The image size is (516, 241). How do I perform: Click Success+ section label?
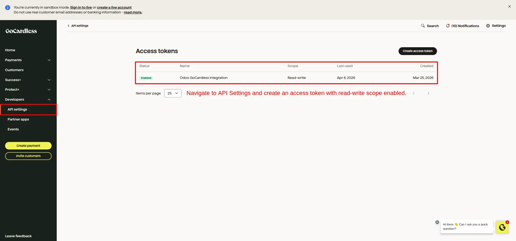pyautogui.click(x=13, y=80)
